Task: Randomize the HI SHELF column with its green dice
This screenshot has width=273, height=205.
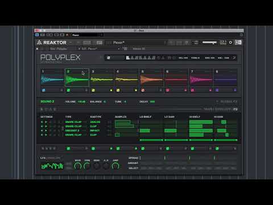Action: point(192,149)
